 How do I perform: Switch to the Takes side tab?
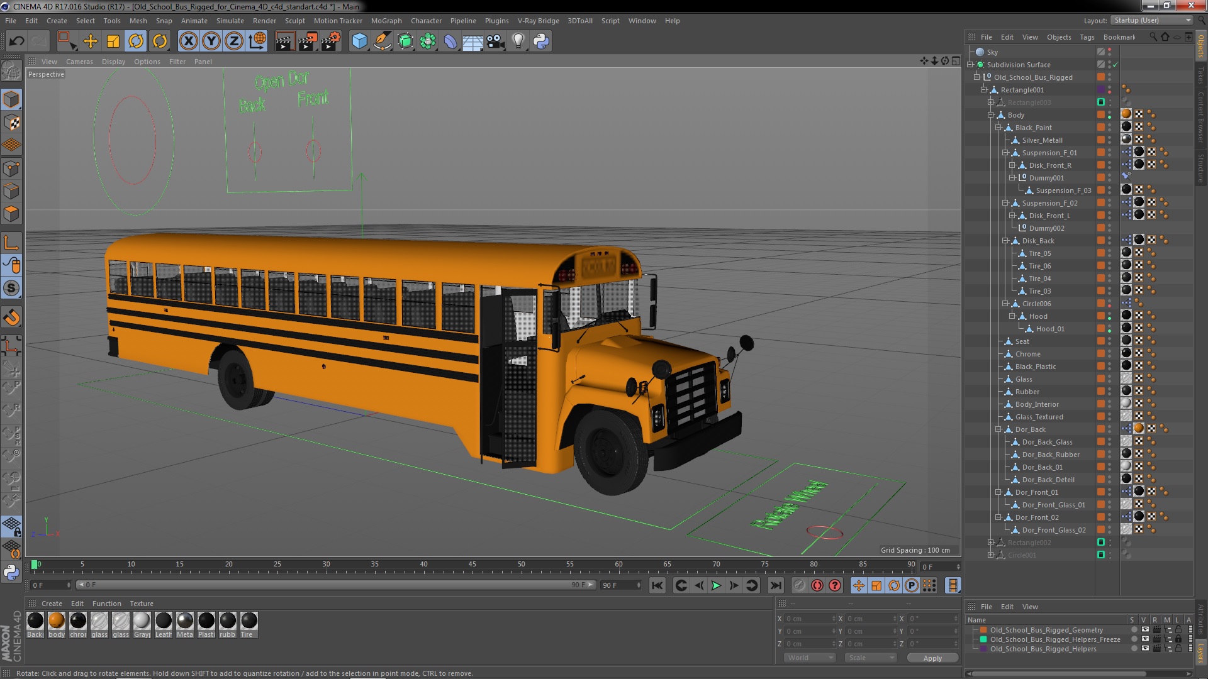pyautogui.click(x=1200, y=75)
